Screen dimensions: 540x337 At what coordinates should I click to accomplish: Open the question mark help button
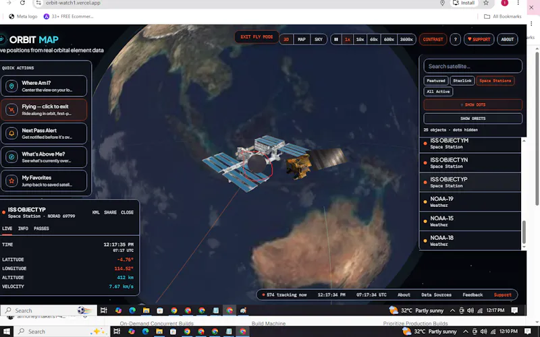[455, 39]
